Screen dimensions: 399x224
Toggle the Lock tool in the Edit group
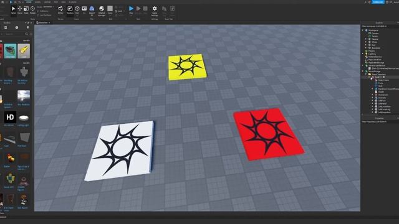(x=119, y=11)
